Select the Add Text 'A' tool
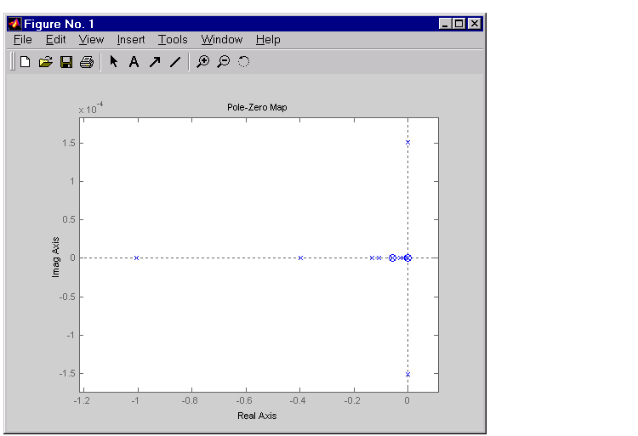Image resolution: width=638 pixels, height=436 pixels. click(x=134, y=61)
